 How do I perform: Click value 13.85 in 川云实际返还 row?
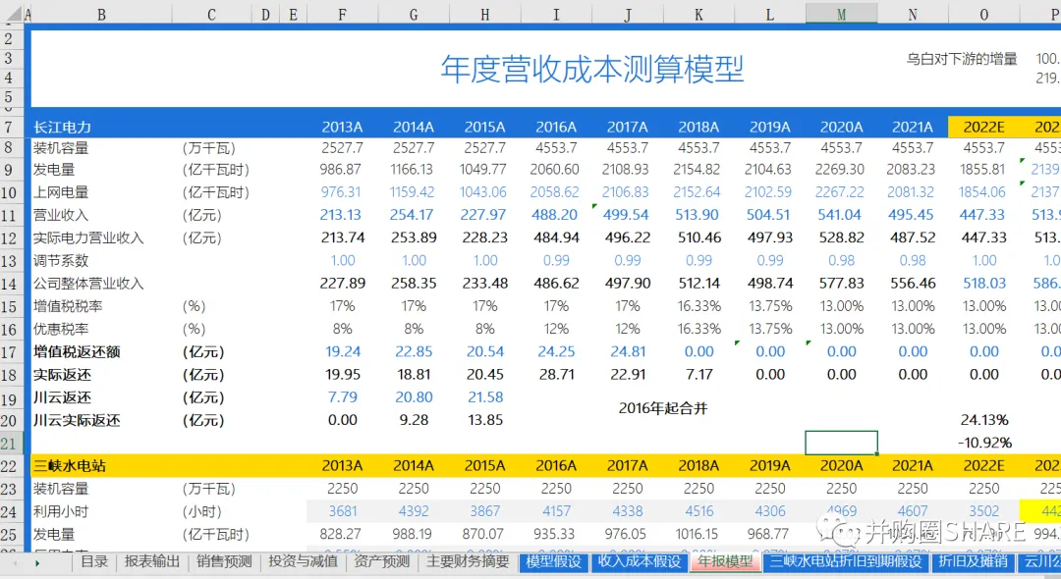tap(485, 420)
